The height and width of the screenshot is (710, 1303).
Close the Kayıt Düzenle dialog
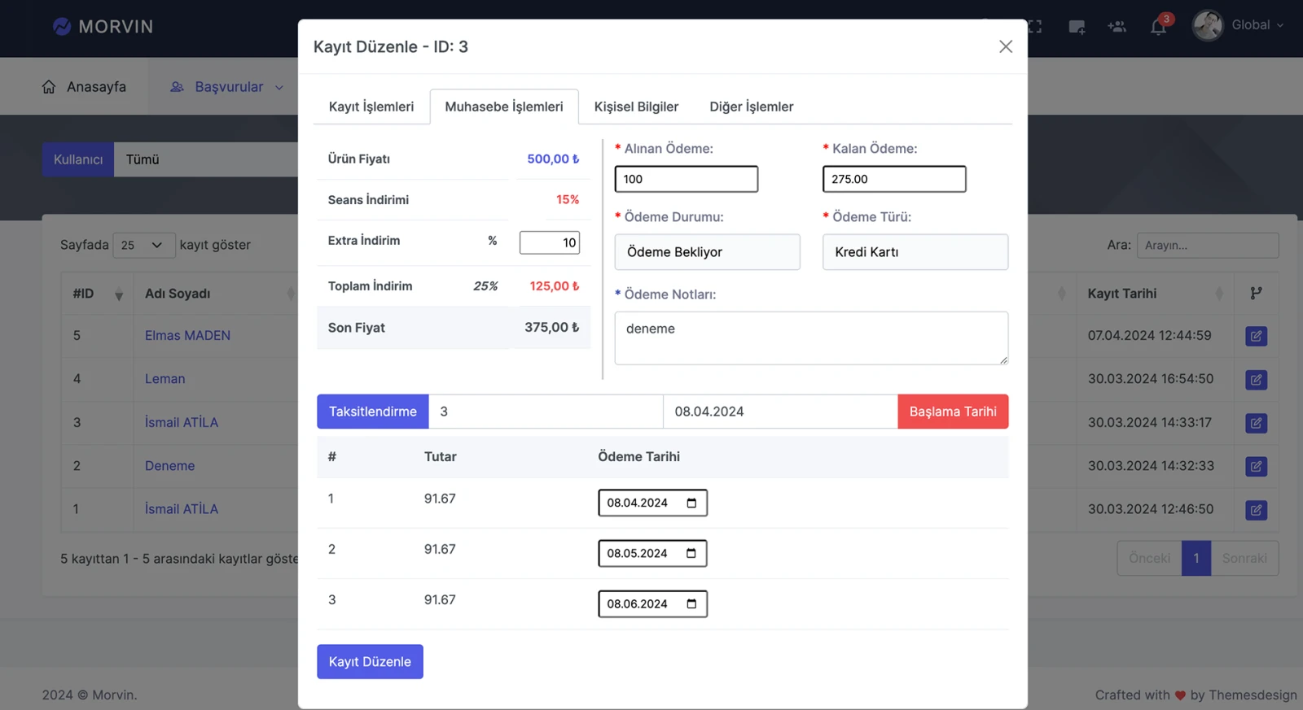[x=1005, y=47]
